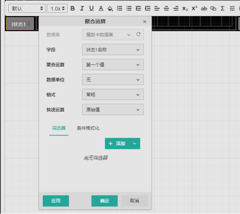
Task: Open the font color tool
Action: point(101,8)
